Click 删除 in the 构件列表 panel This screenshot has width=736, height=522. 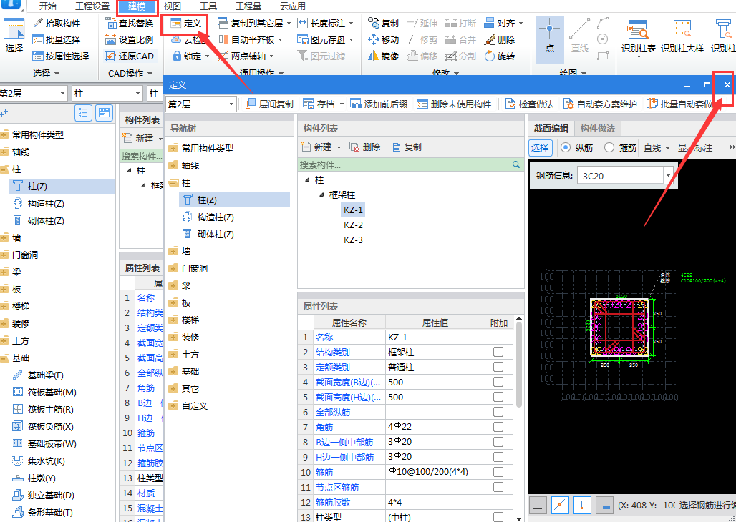364,147
